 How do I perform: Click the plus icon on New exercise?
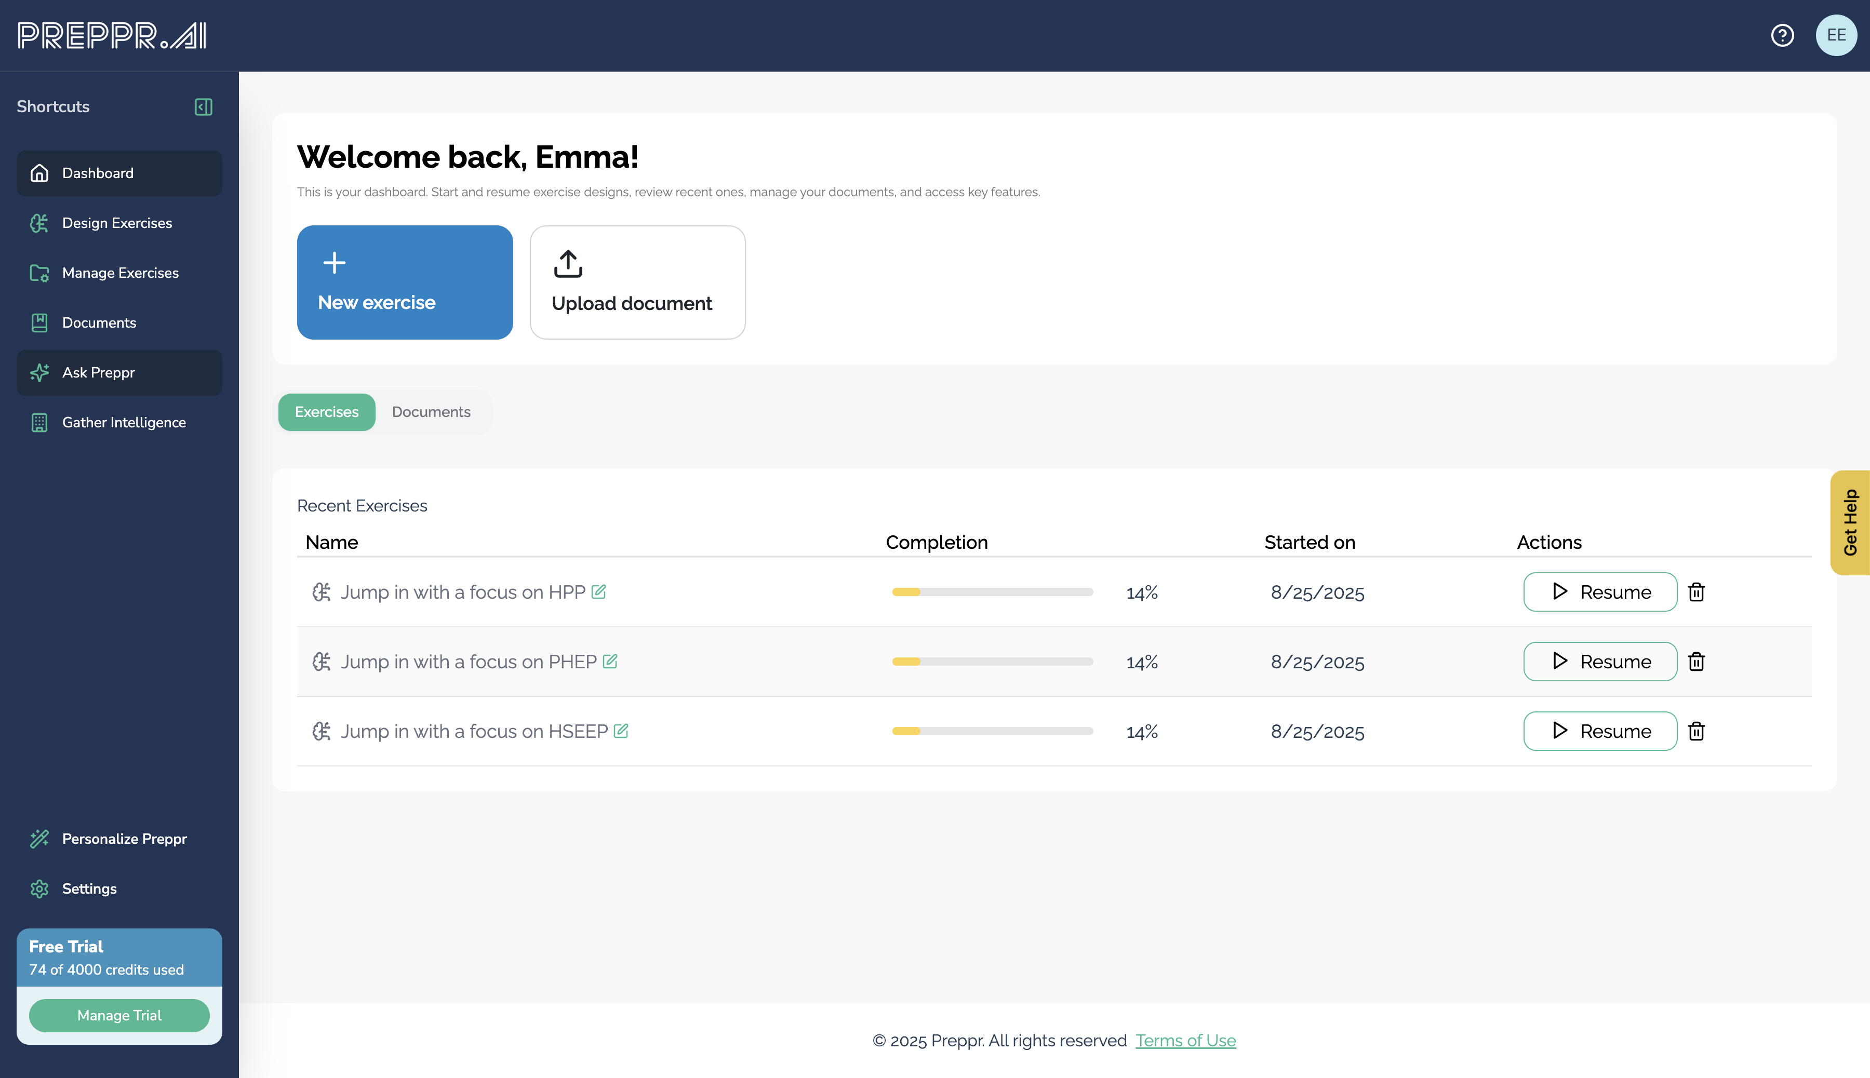(x=334, y=263)
